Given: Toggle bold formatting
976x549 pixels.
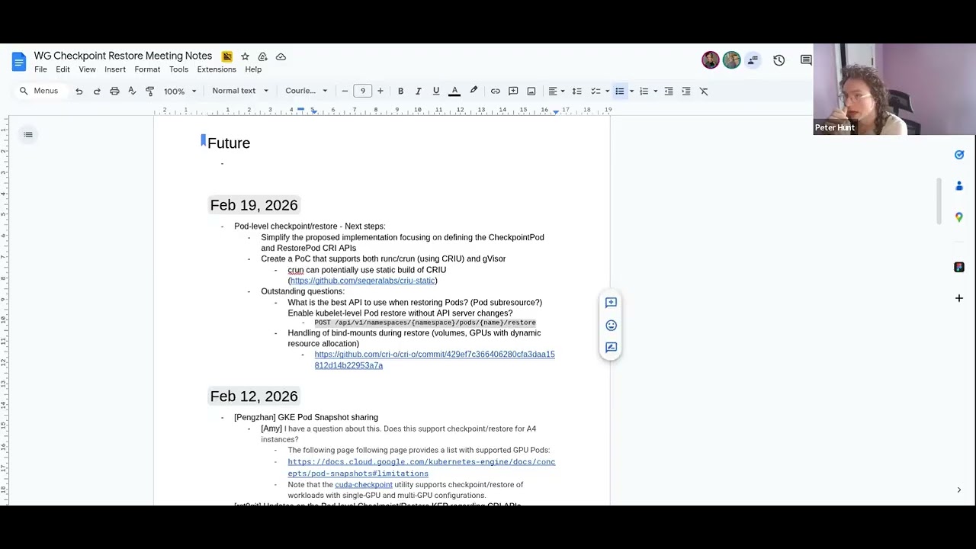Looking at the screenshot, I should point(400,91).
